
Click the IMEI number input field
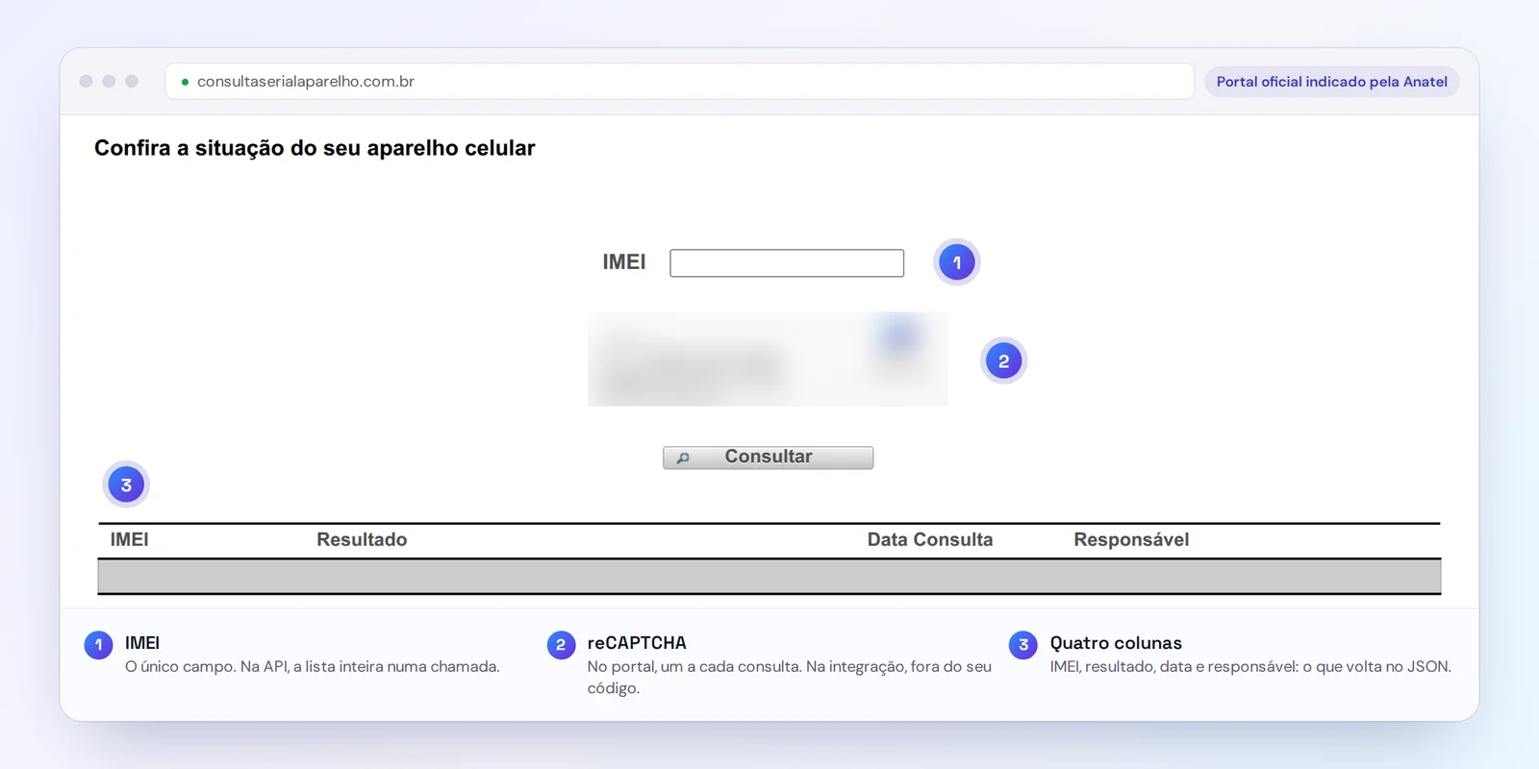click(787, 262)
